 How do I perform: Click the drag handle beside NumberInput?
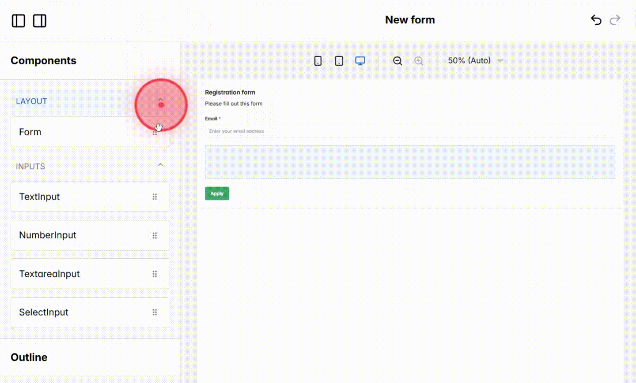tap(155, 235)
